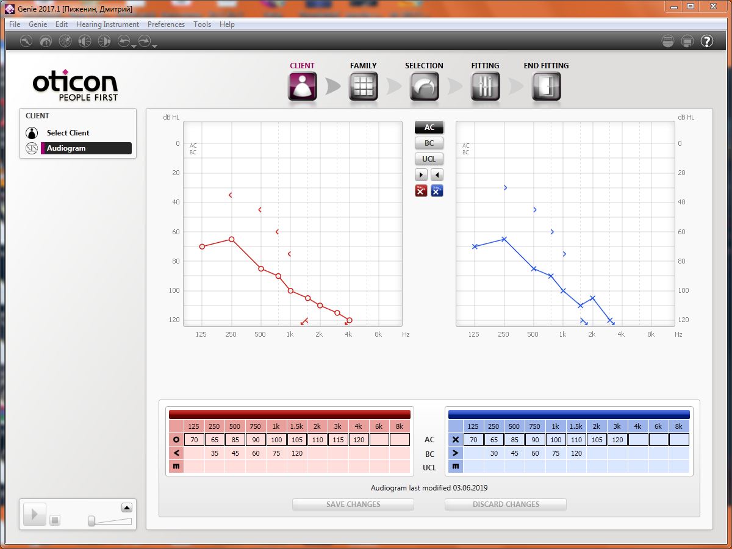Click the blue UCL row symbol

click(x=456, y=467)
